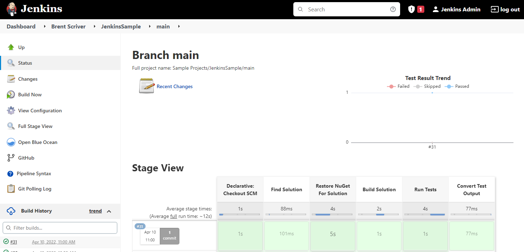The height and width of the screenshot is (252, 524).
Task: Click the Status magnifier icon
Action: (11, 63)
